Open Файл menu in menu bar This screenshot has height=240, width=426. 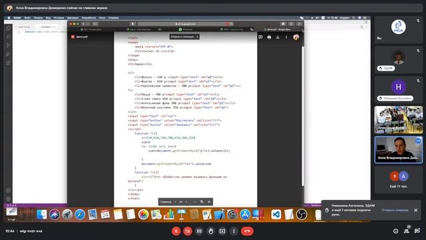27,18
